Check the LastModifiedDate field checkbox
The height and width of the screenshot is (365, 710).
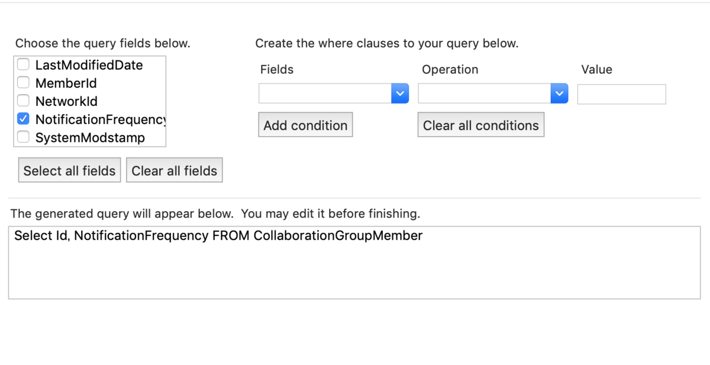point(23,64)
